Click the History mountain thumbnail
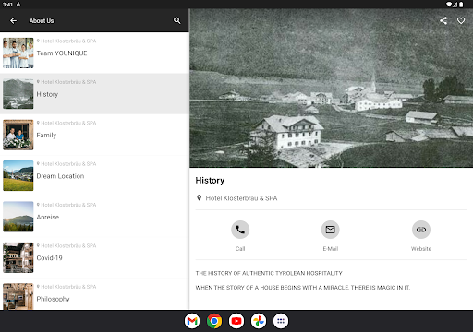This screenshot has width=473, height=332. [x=18, y=94]
